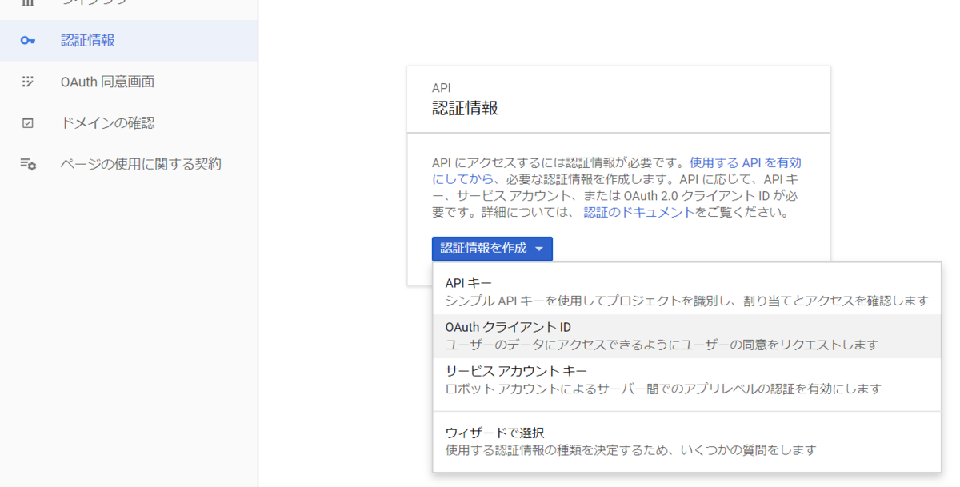The image size is (960, 487).
Task: Click the dropdown arrow on 認証情報を作成
Action: [539, 249]
